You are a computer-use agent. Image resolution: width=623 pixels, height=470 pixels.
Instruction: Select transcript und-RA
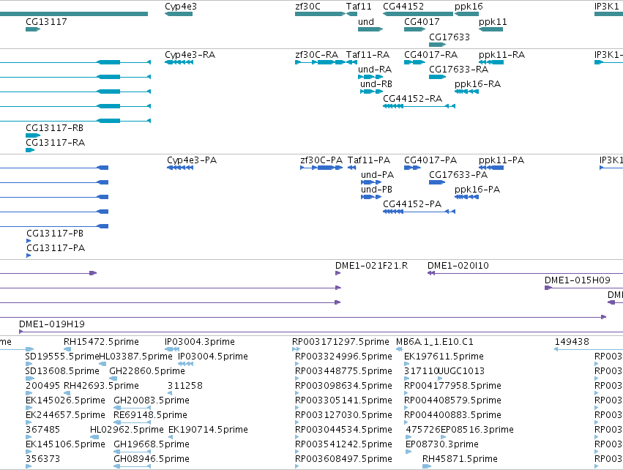370,77
